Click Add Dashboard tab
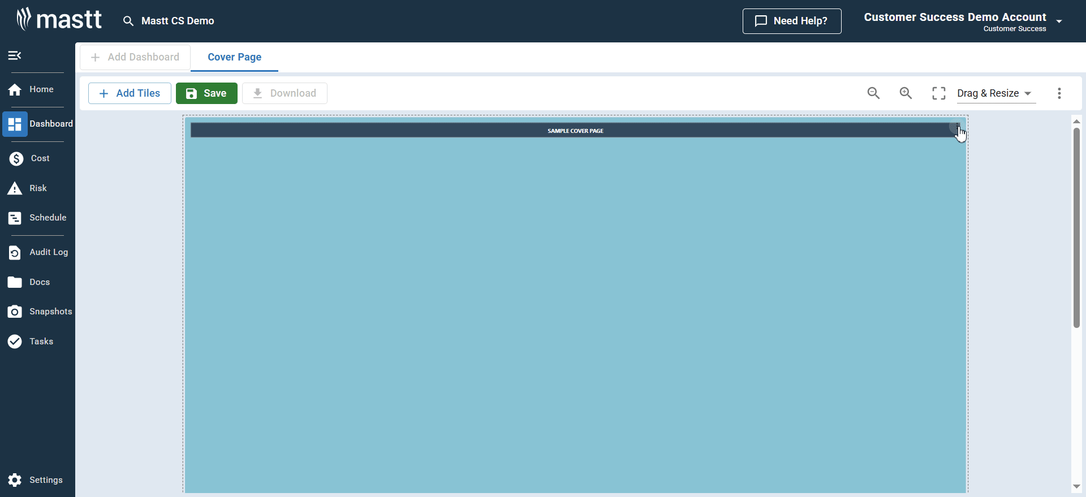 click(135, 57)
